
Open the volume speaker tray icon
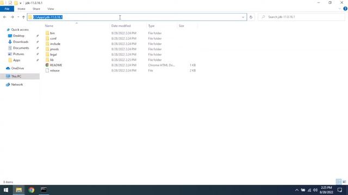coord(315,190)
